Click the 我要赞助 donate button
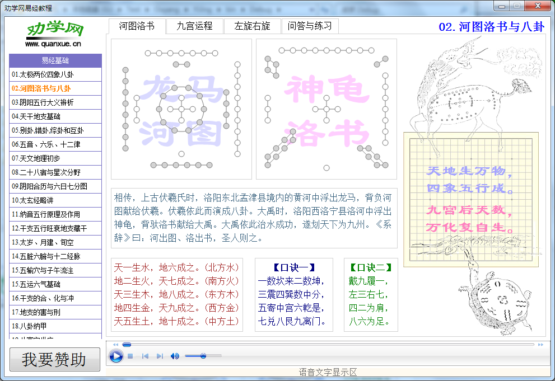This screenshot has width=555, height=381. (54, 359)
